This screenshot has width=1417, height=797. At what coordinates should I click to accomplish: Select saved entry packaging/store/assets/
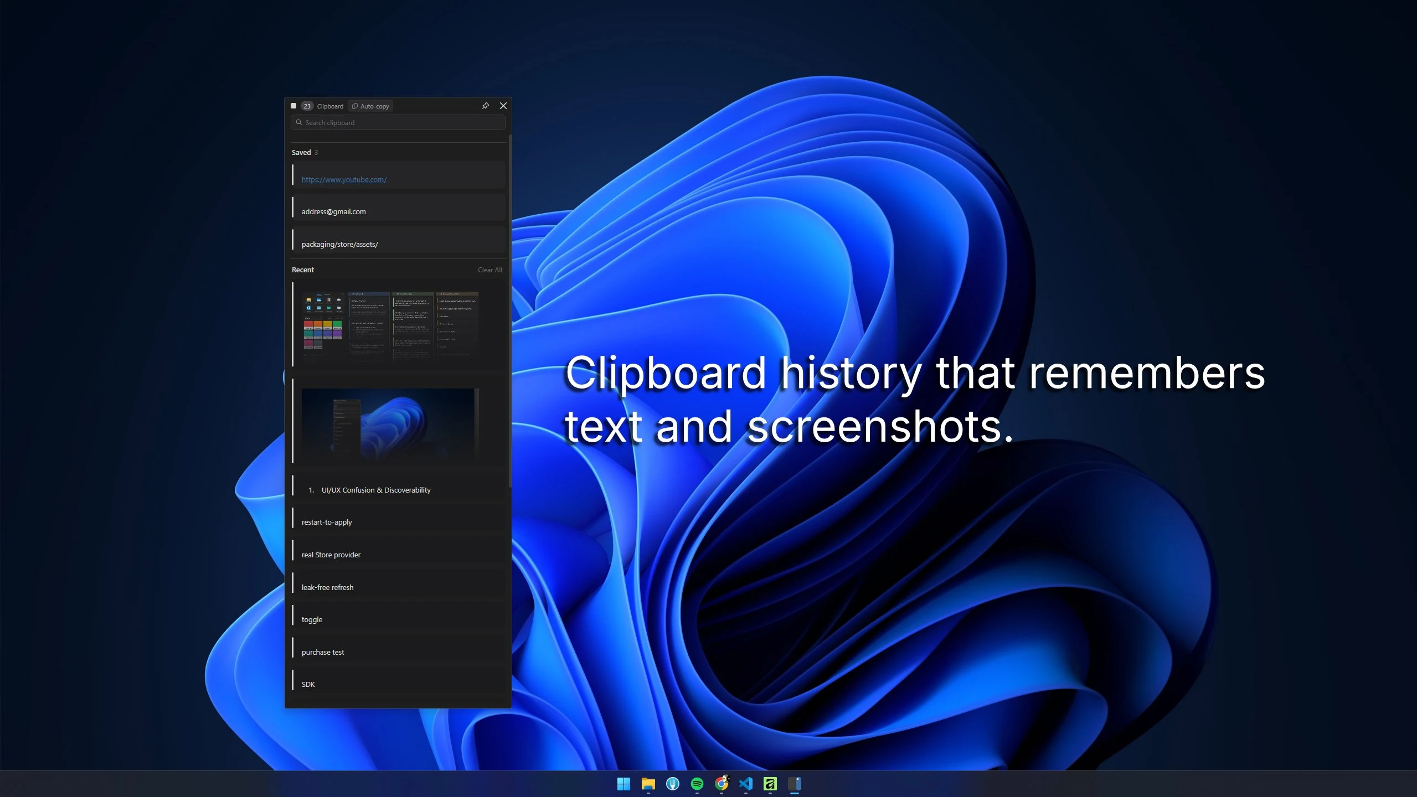398,240
